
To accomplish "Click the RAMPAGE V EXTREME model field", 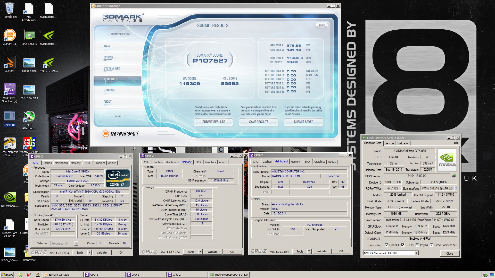I will click(295, 176).
